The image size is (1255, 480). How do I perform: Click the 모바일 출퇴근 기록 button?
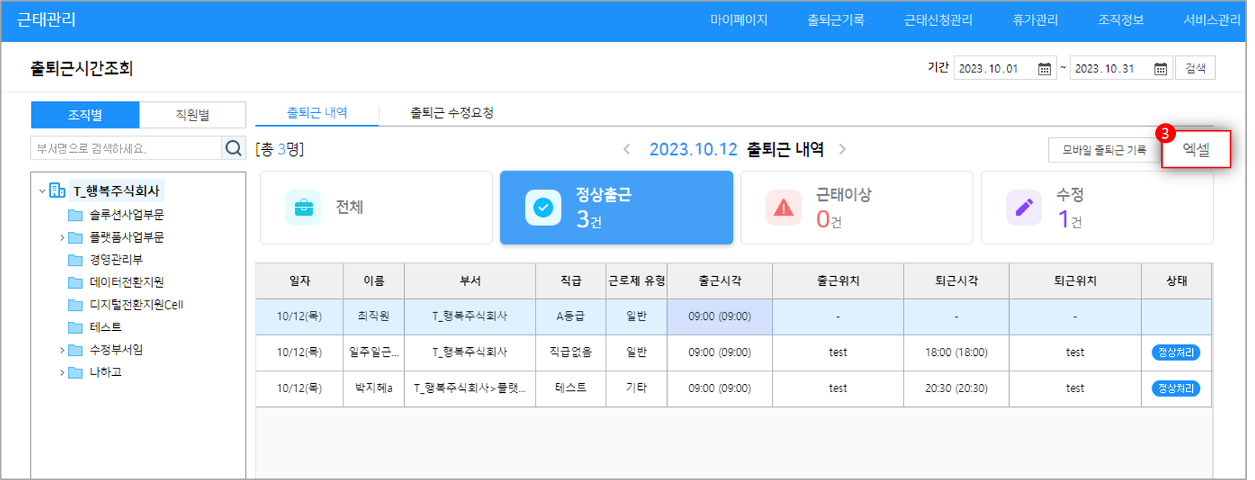pos(1104,150)
